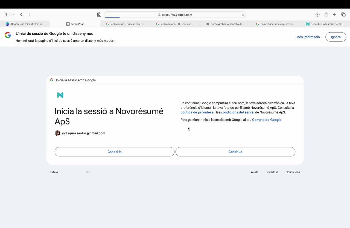Switch to 'como hacer una captura' tab

(x=275, y=24)
